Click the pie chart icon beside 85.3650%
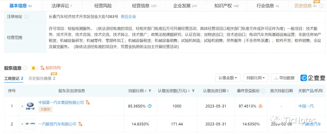This screenshot has width=327, height=134. [150, 106]
